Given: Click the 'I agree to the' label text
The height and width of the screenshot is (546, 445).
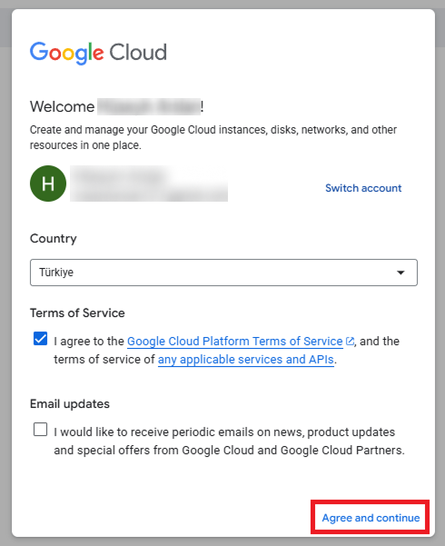Looking at the screenshot, I should [x=89, y=342].
